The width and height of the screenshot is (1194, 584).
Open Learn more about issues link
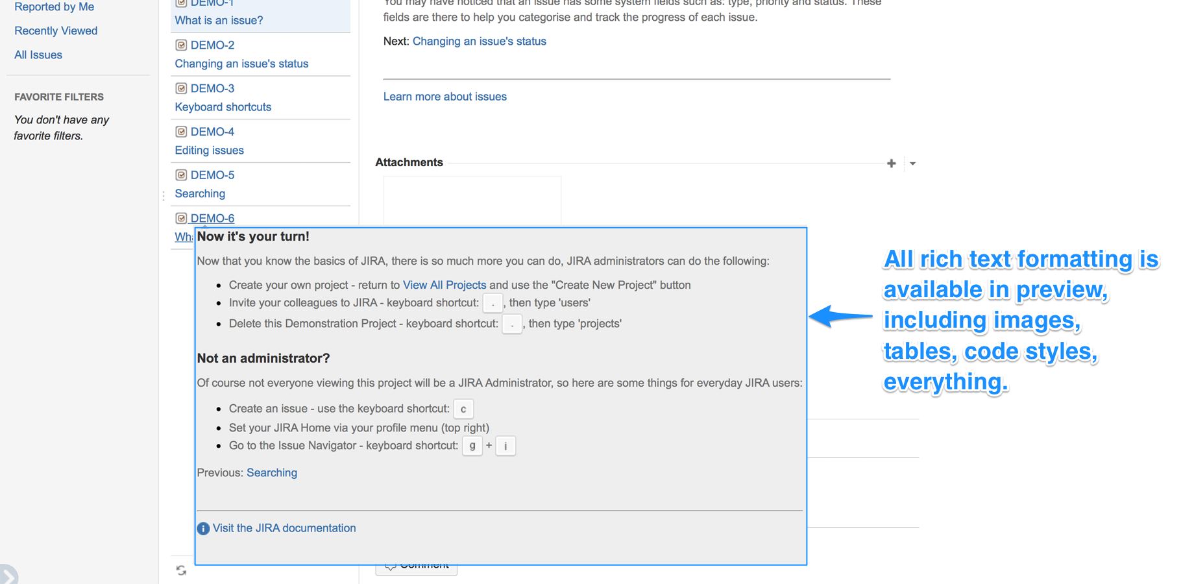tap(445, 97)
